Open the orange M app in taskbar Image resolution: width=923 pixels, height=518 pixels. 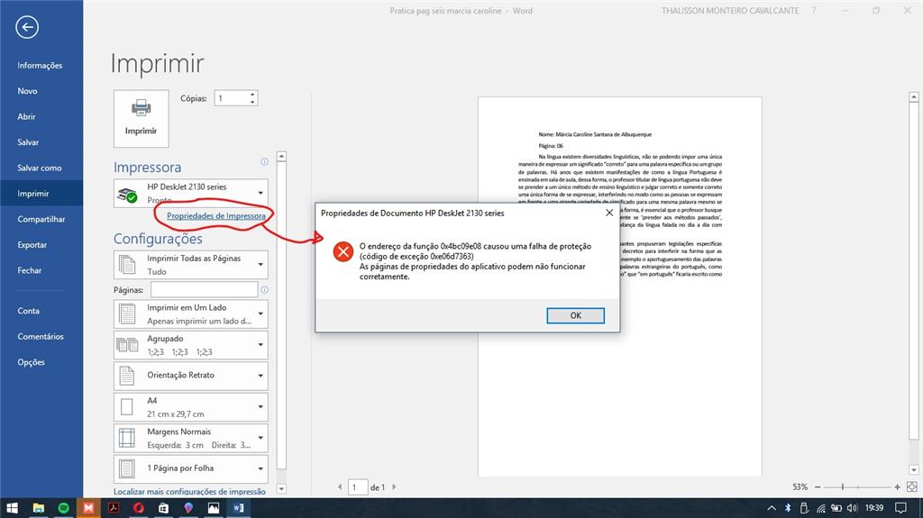[x=88, y=507]
